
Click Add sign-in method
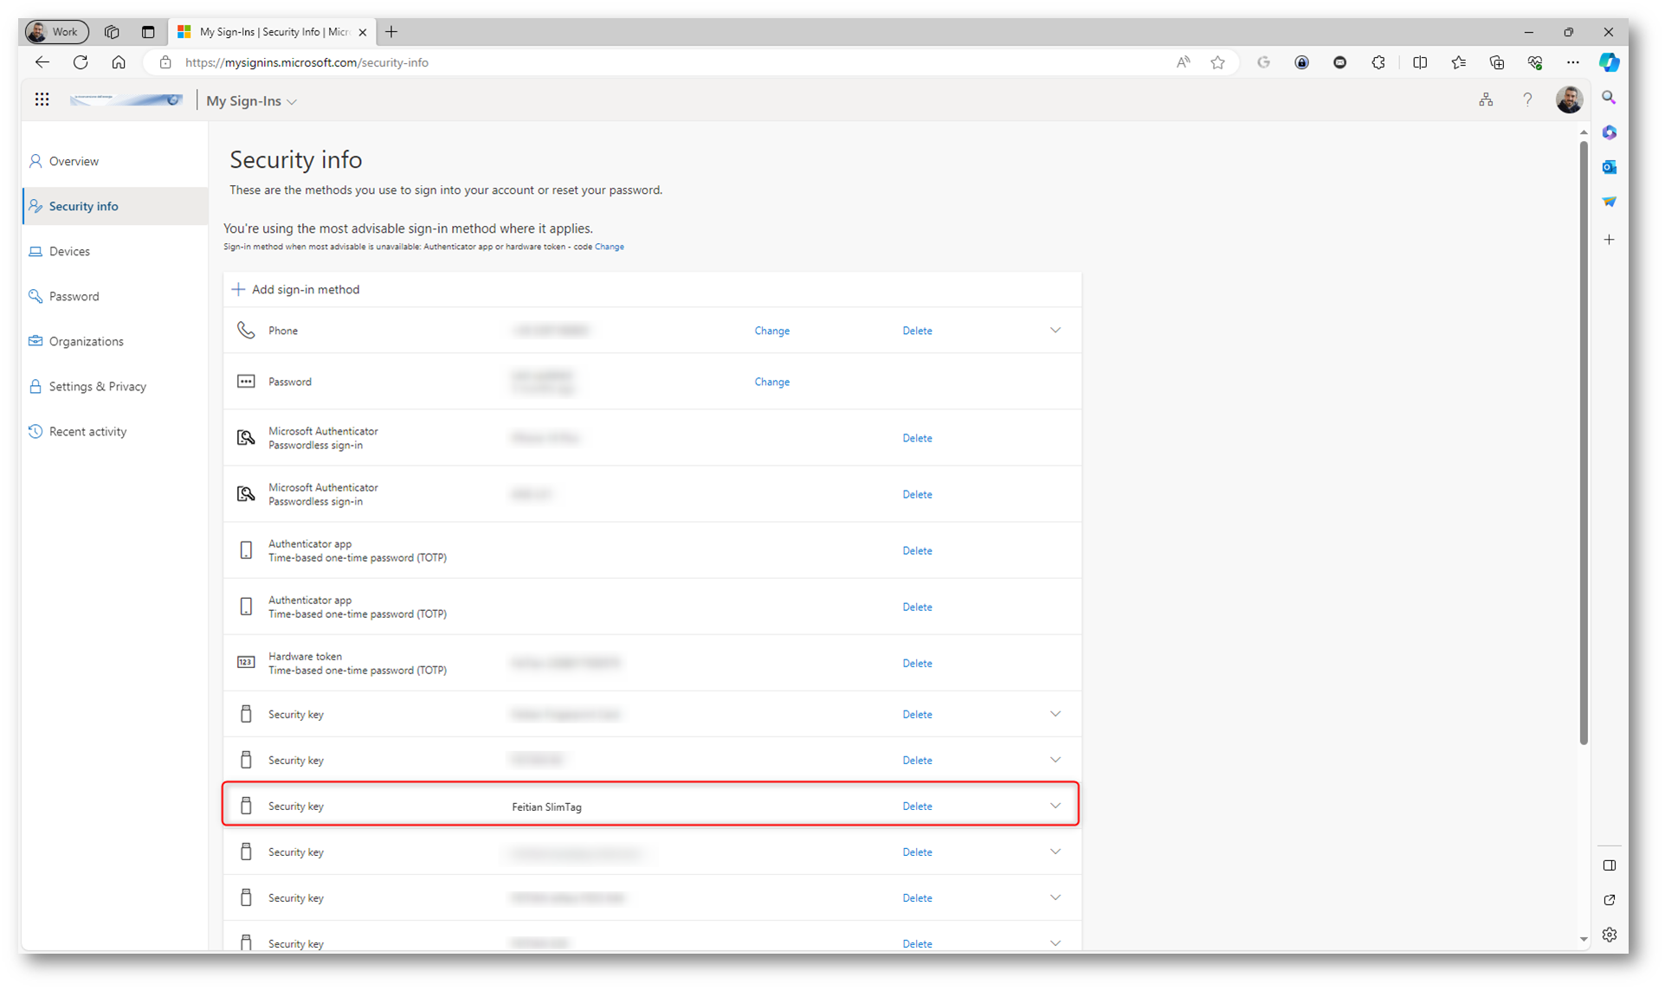point(295,289)
